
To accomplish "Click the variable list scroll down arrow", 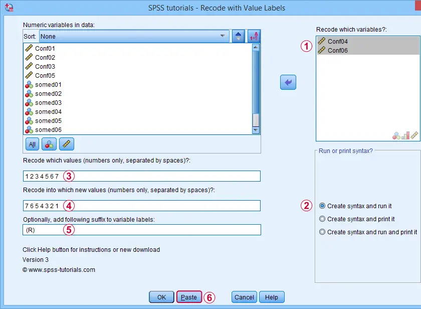I will [256, 130].
